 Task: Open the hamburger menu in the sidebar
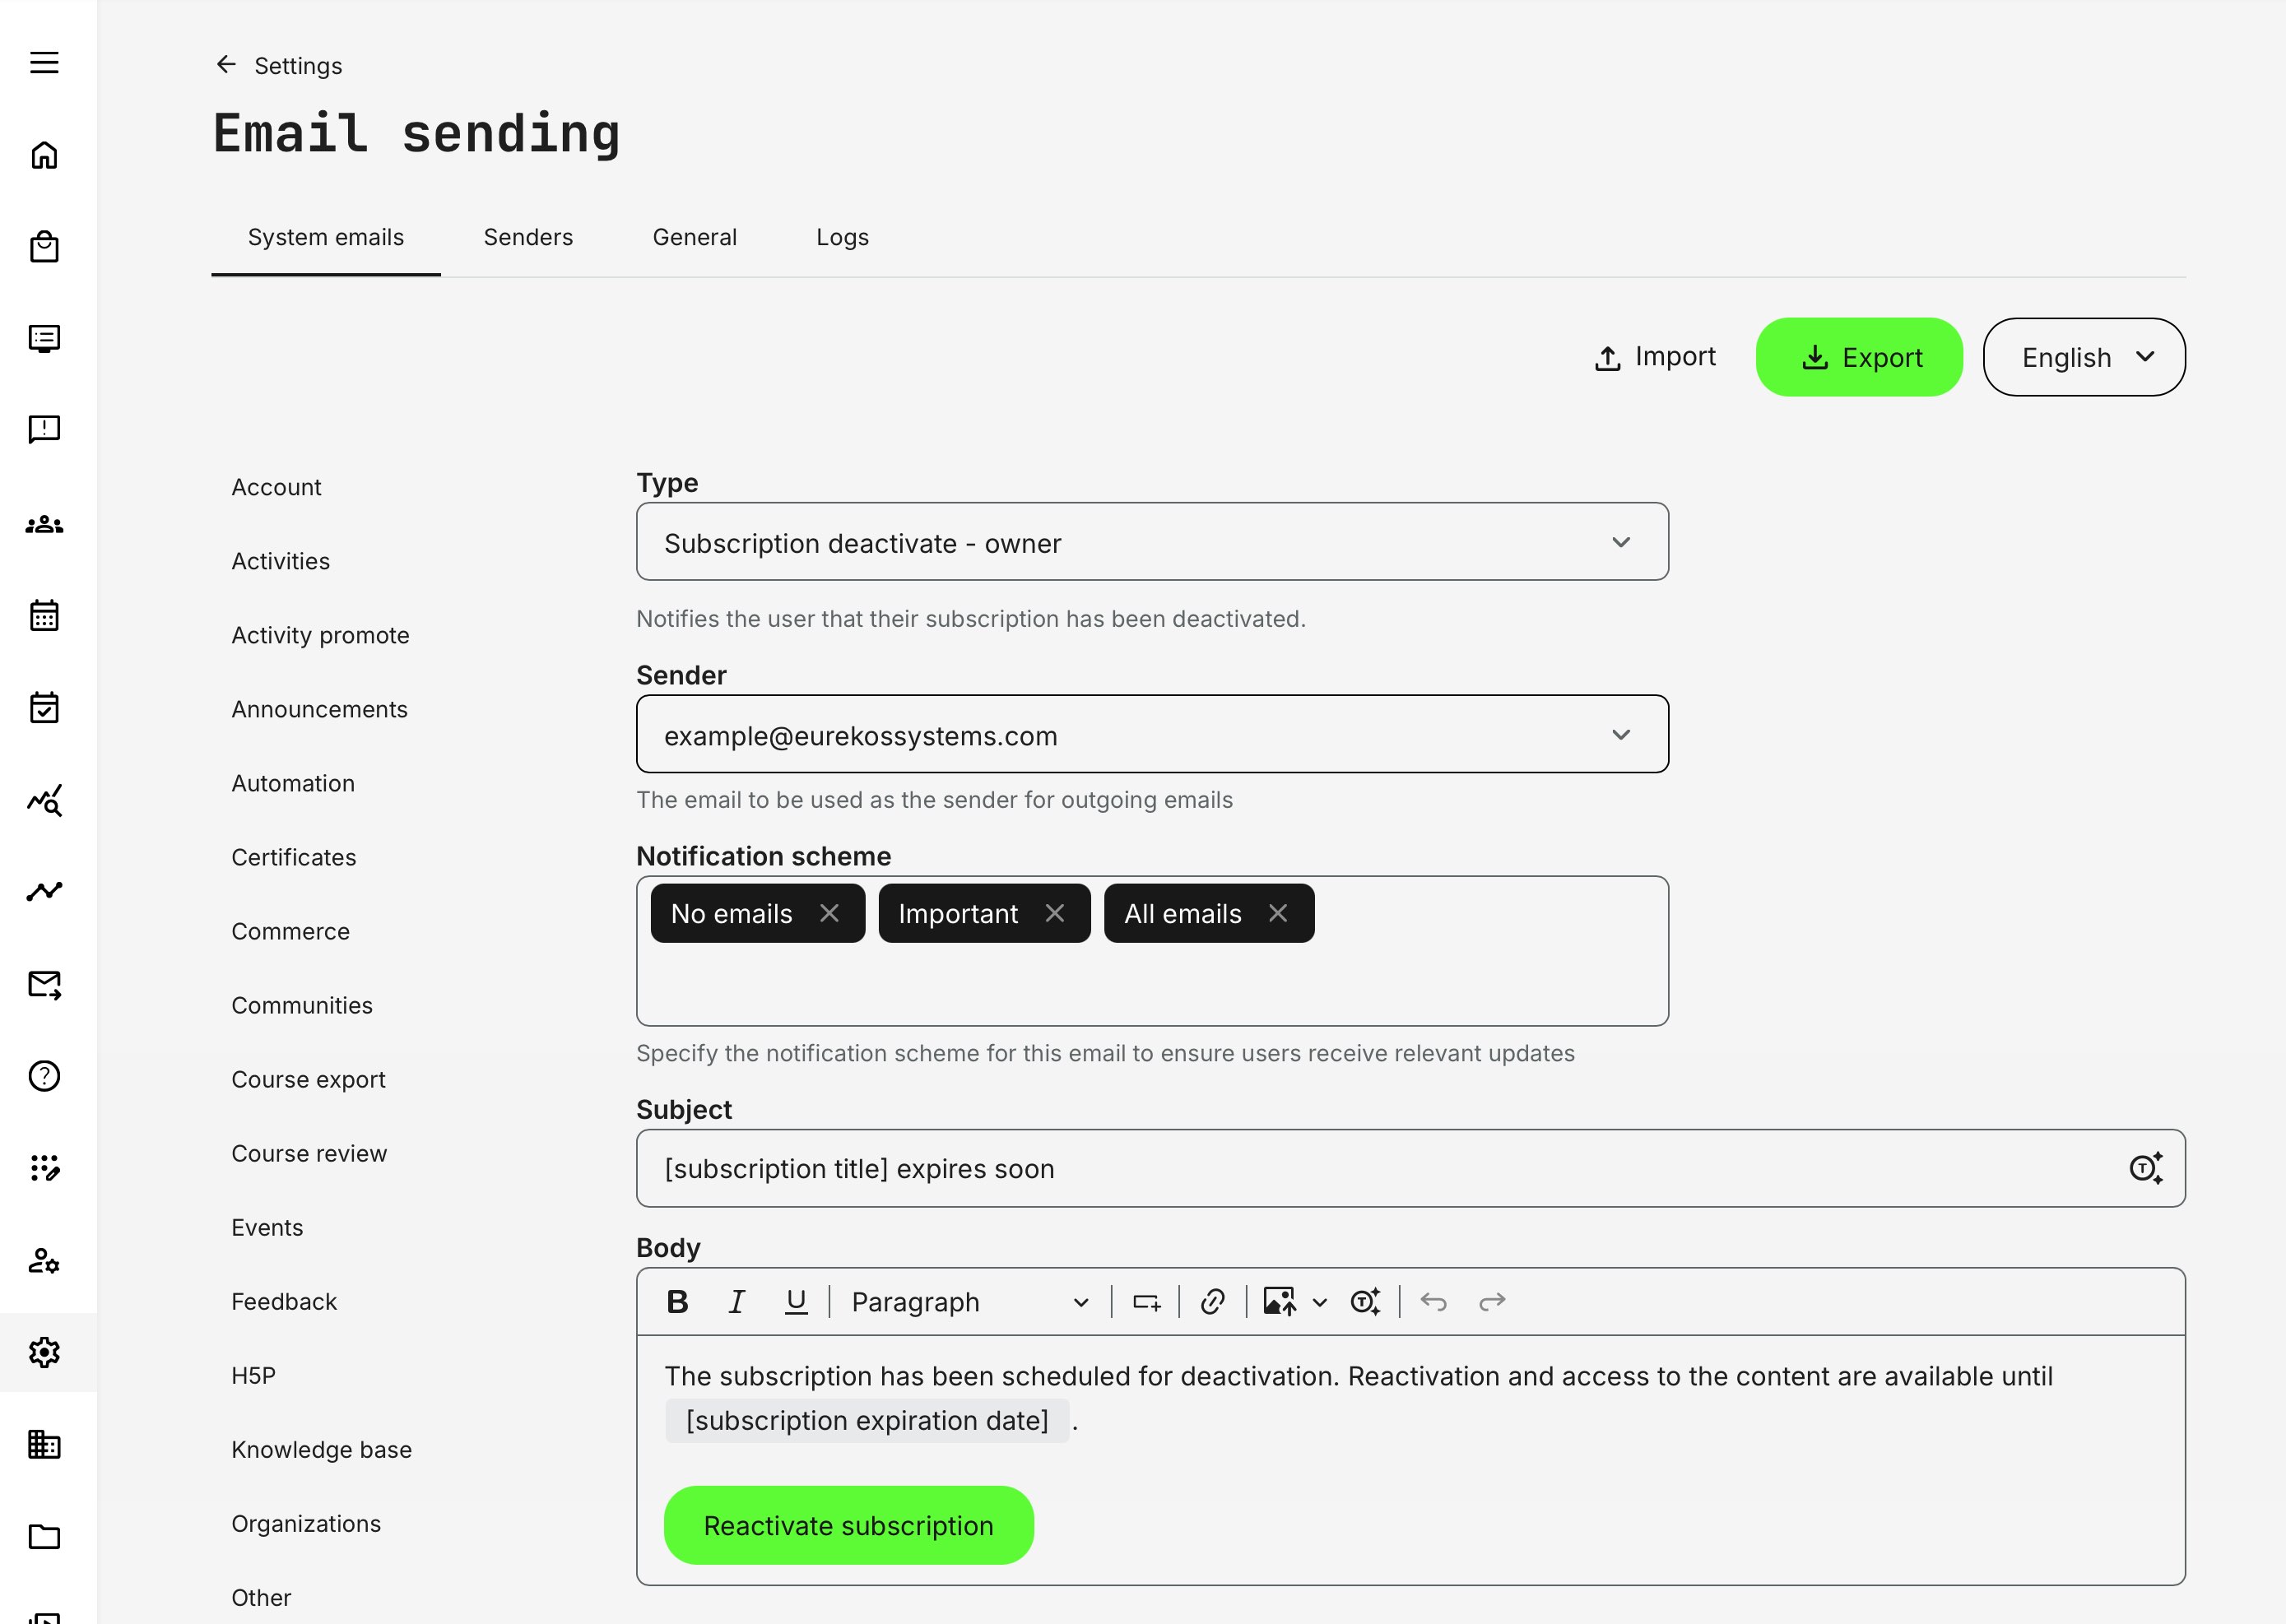(44, 63)
